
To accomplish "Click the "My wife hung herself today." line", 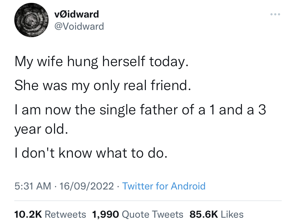I will (x=101, y=63).
